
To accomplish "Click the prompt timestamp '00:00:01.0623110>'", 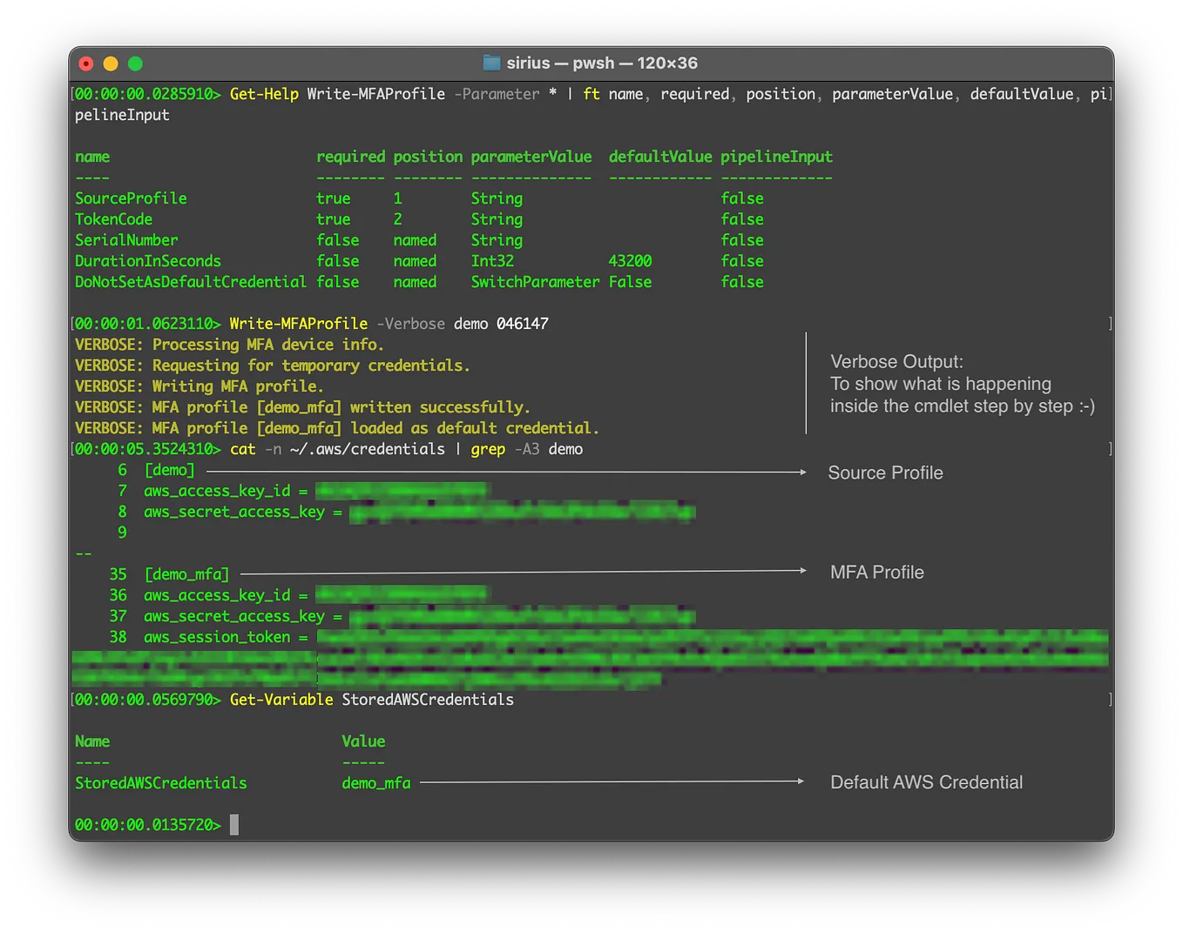I will tap(148, 324).
